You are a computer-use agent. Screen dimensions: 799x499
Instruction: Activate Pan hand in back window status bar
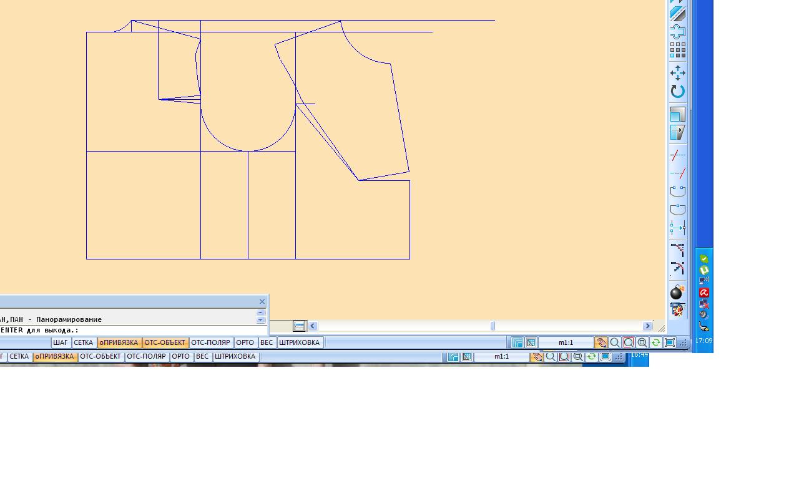(x=537, y=357)
